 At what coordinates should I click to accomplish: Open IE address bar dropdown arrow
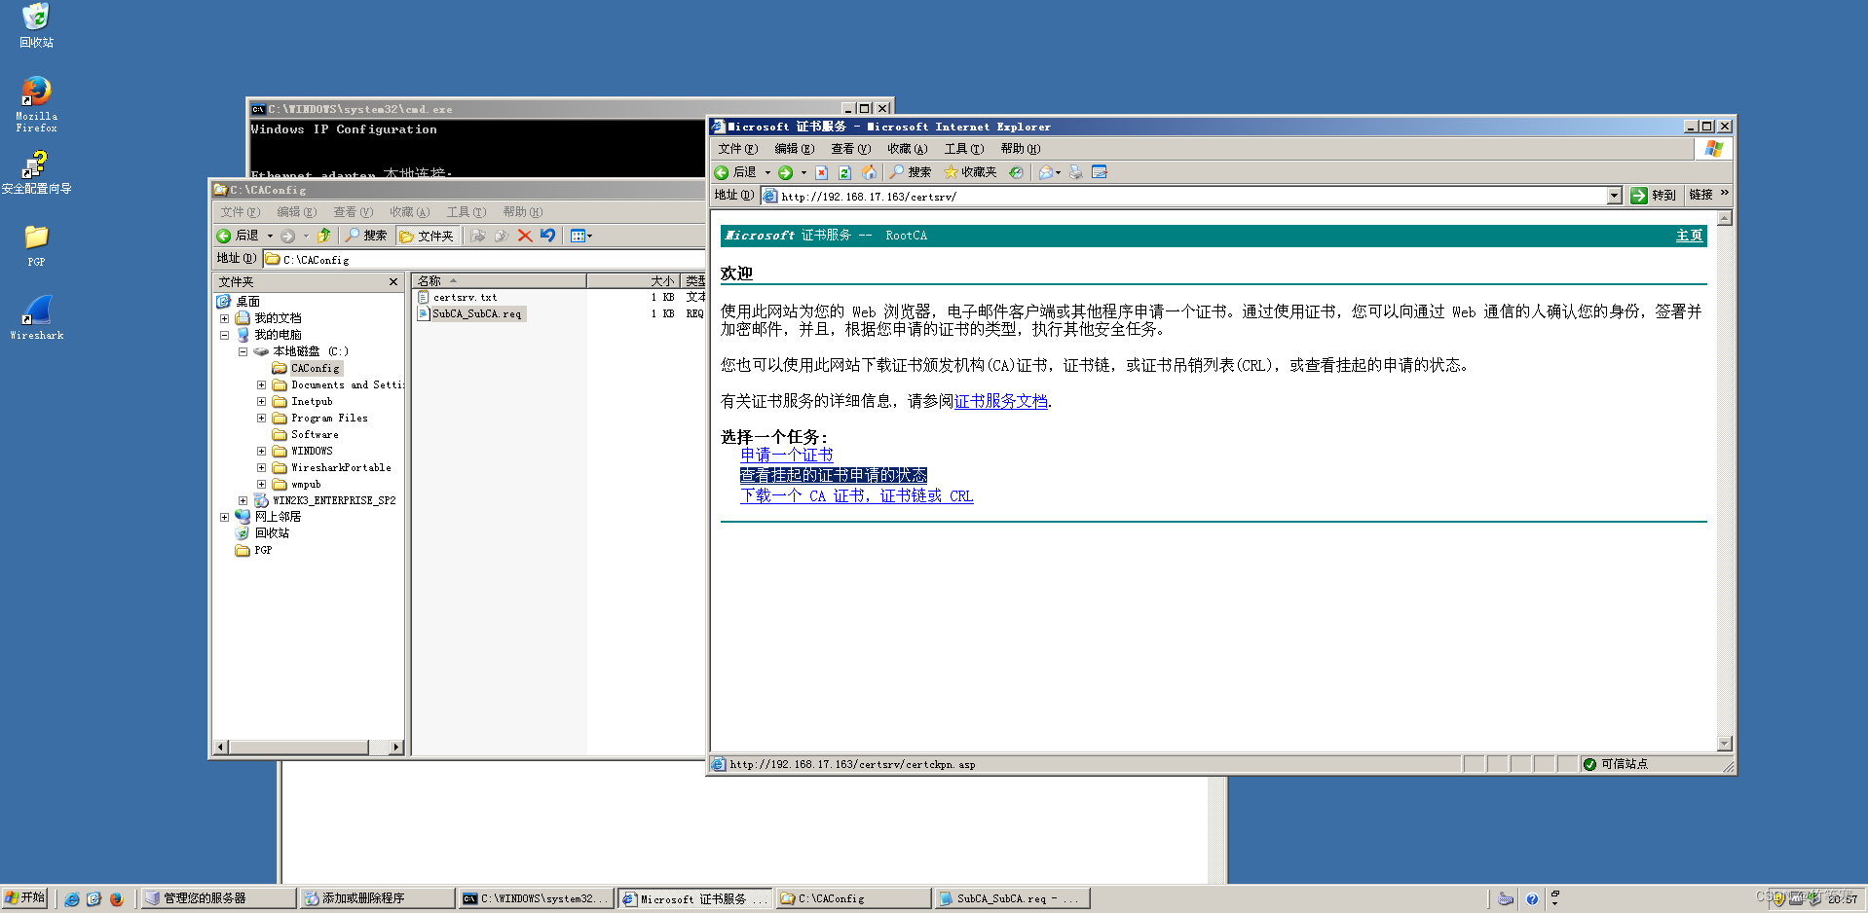1614,196
